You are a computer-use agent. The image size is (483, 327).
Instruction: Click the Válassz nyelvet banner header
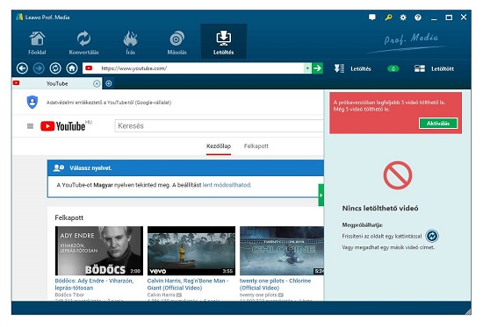[x=185, y=168]
